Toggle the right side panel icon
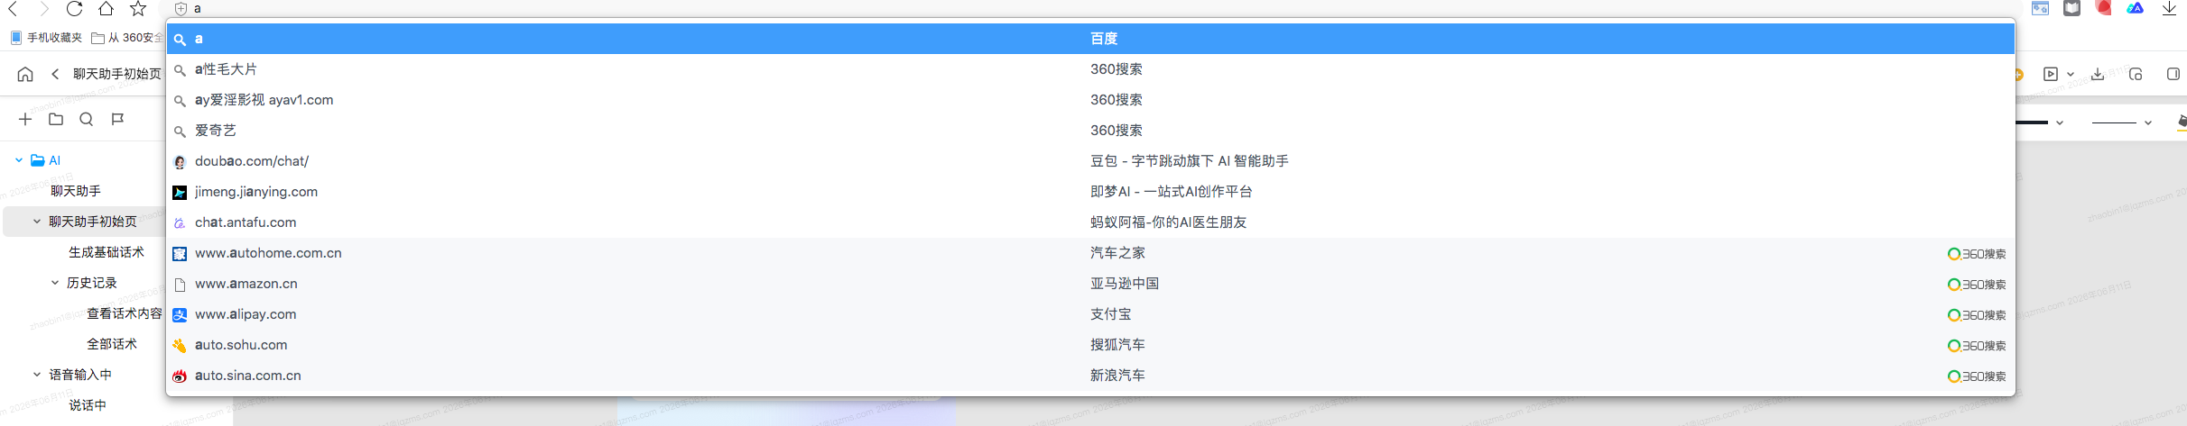 [2173, 74]
